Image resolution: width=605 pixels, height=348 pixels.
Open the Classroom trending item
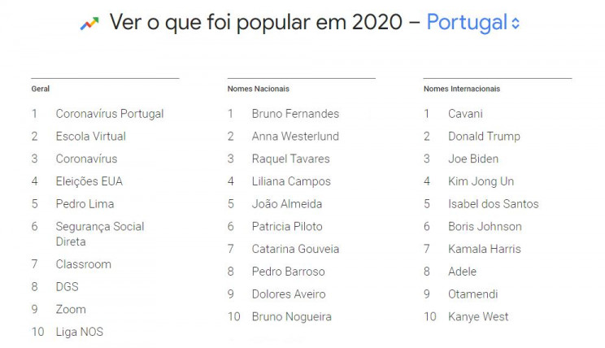pos(83,264)
